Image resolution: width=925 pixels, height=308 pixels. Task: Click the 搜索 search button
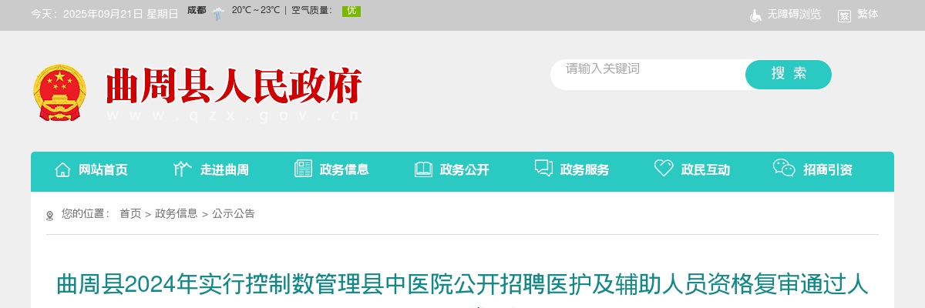[789, 74]
